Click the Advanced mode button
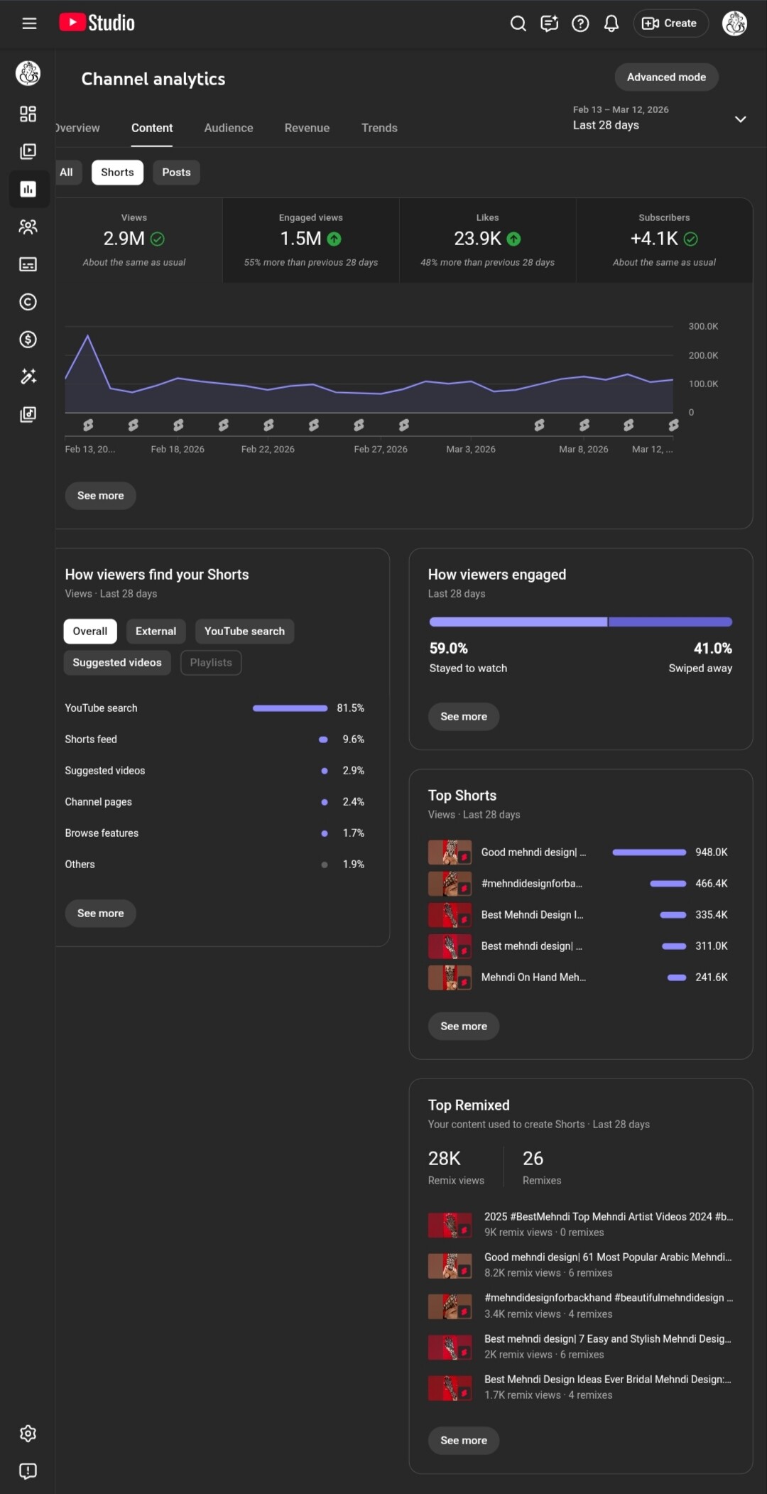767x1494 pixels. click(665, 77)
